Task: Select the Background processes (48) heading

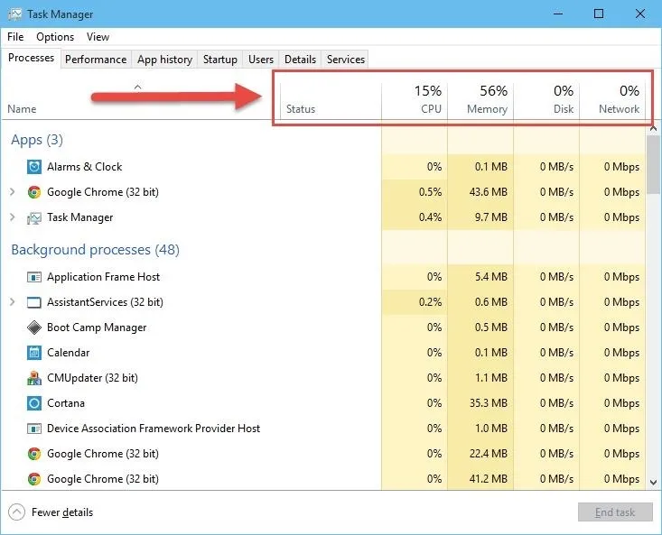Action: tap(96, 250)
